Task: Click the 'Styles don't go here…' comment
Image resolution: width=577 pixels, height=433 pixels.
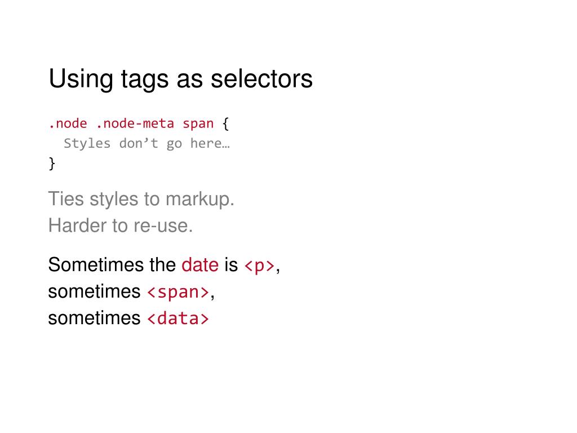Action: tap(147, 143)
